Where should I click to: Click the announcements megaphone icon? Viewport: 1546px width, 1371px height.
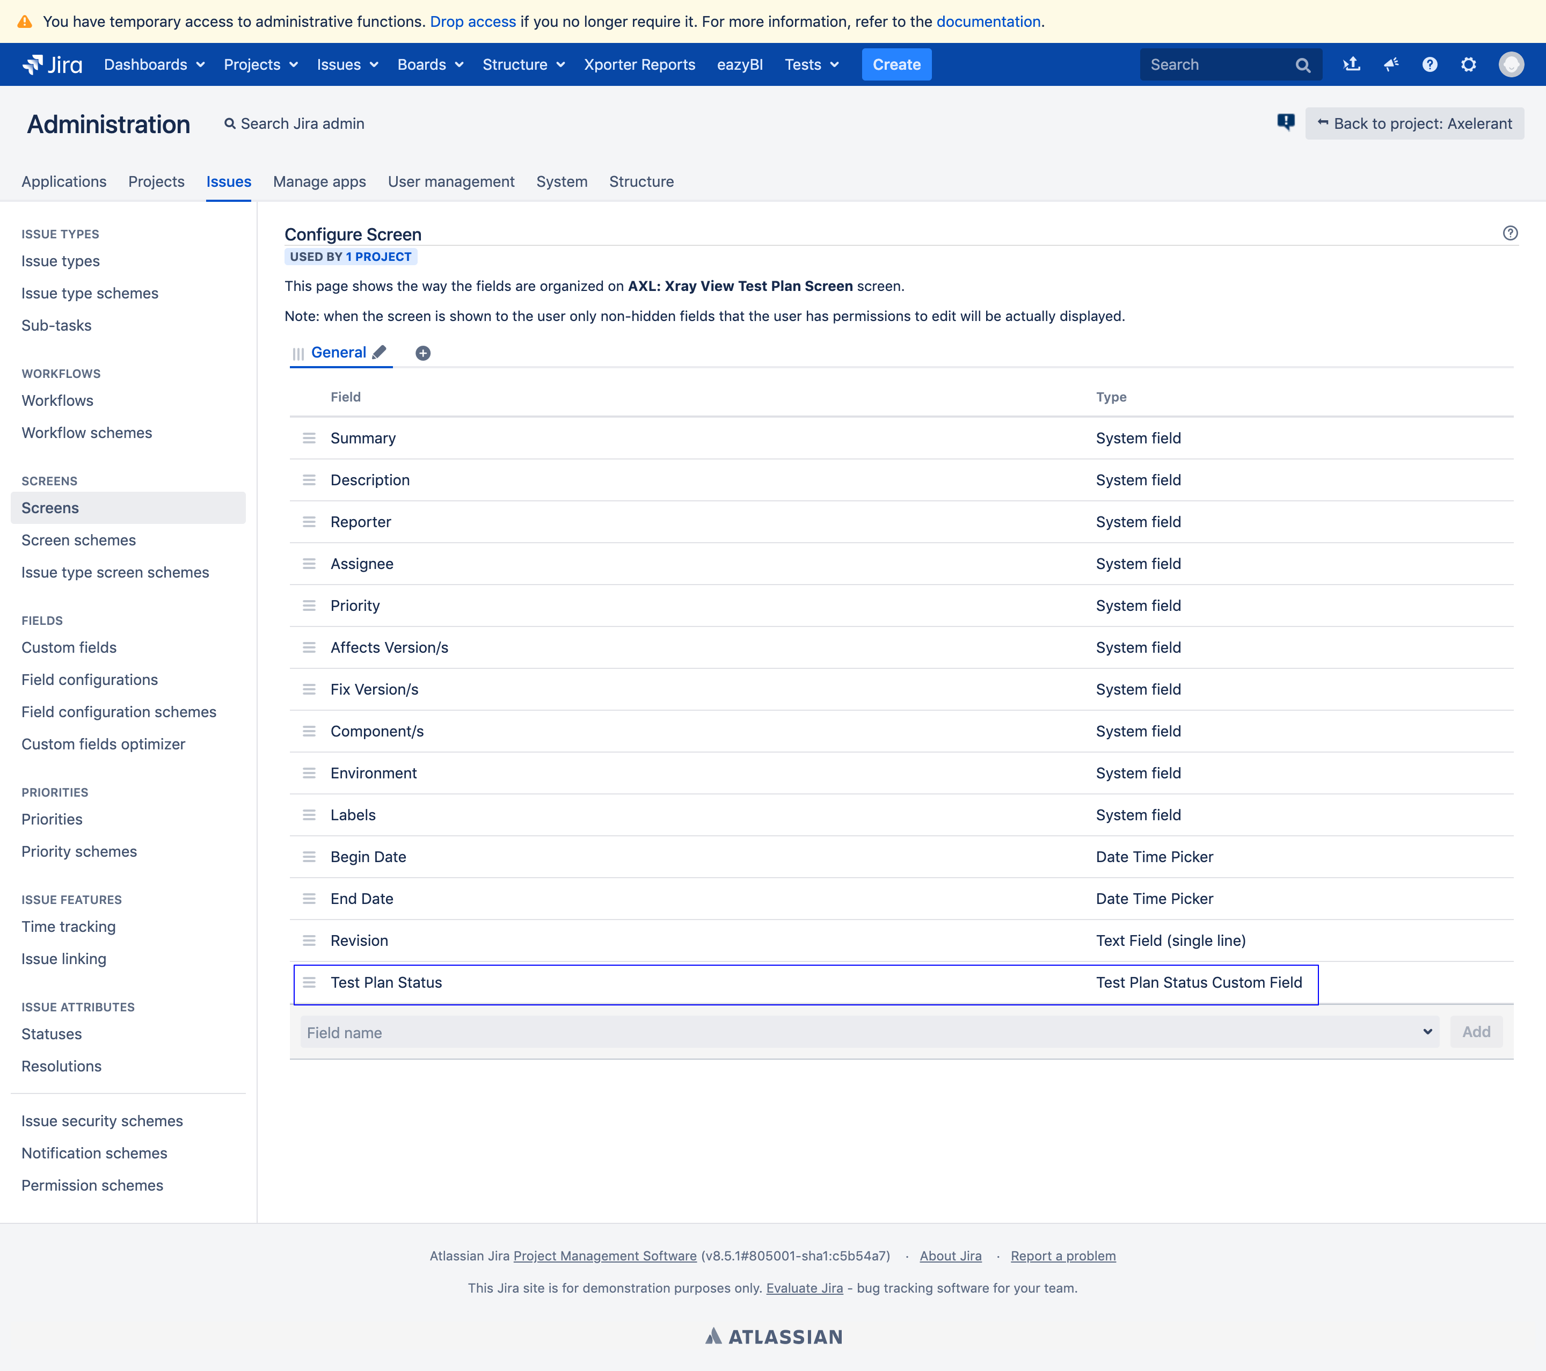pos(1391,64)
